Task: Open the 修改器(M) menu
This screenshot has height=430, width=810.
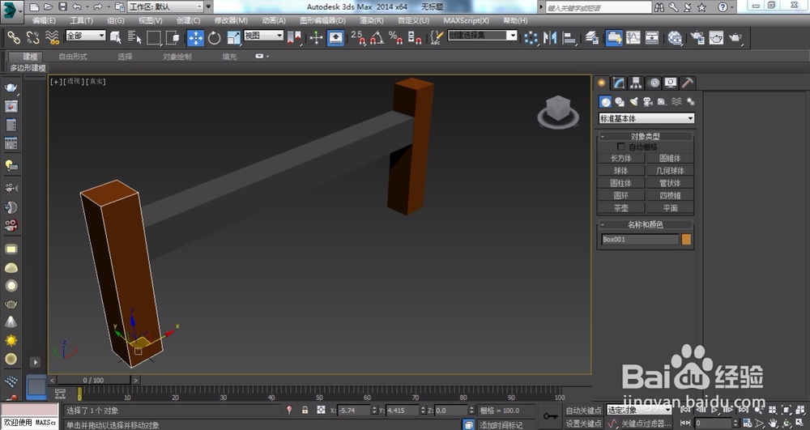Action: (x=231, y=20)
